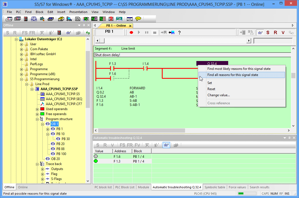
Task: Click the Block column header
Action: point(142,151)
